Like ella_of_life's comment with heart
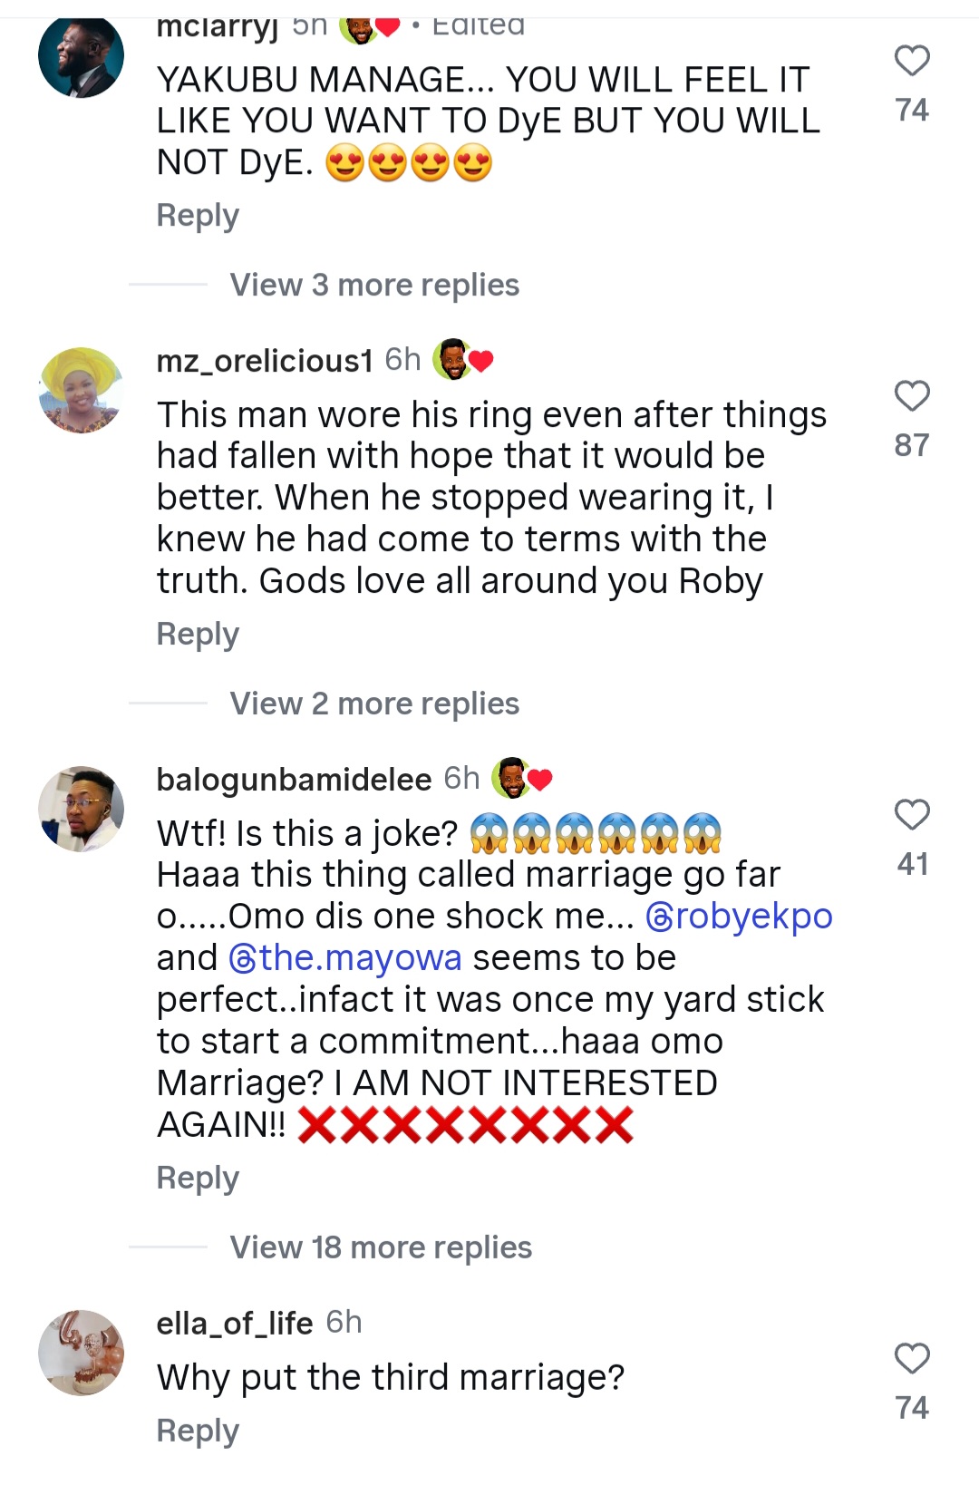Viewport: 979px width, 1485px height. (x=912, y=1358)
